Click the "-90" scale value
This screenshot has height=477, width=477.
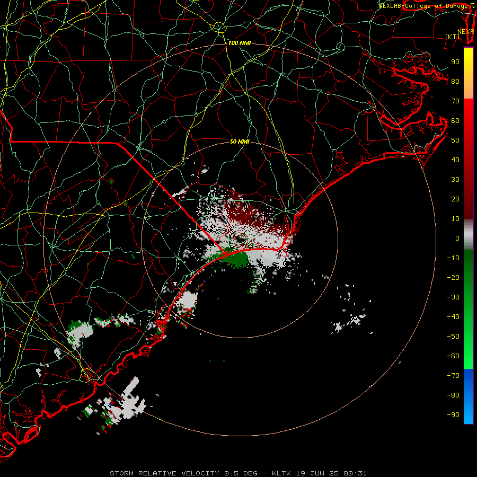click(453, 415)
